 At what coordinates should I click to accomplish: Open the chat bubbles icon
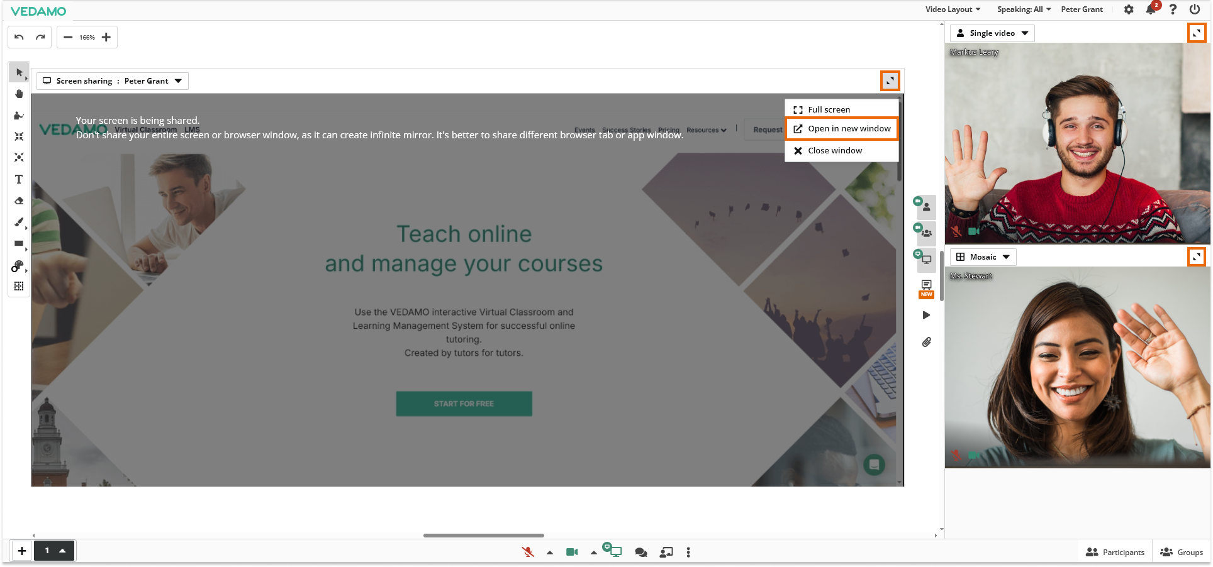point(641,553)
